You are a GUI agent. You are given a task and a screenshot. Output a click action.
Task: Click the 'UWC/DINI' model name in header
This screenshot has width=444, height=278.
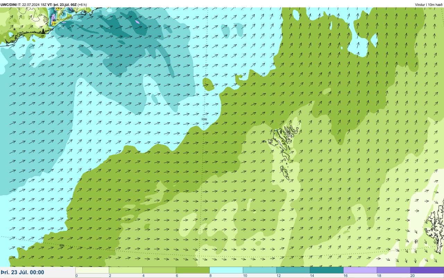tap(9, 5)
